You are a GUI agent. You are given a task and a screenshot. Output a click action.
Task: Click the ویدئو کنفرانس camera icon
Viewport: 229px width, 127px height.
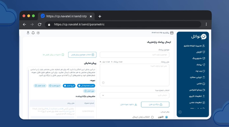(x=204, y=90)
